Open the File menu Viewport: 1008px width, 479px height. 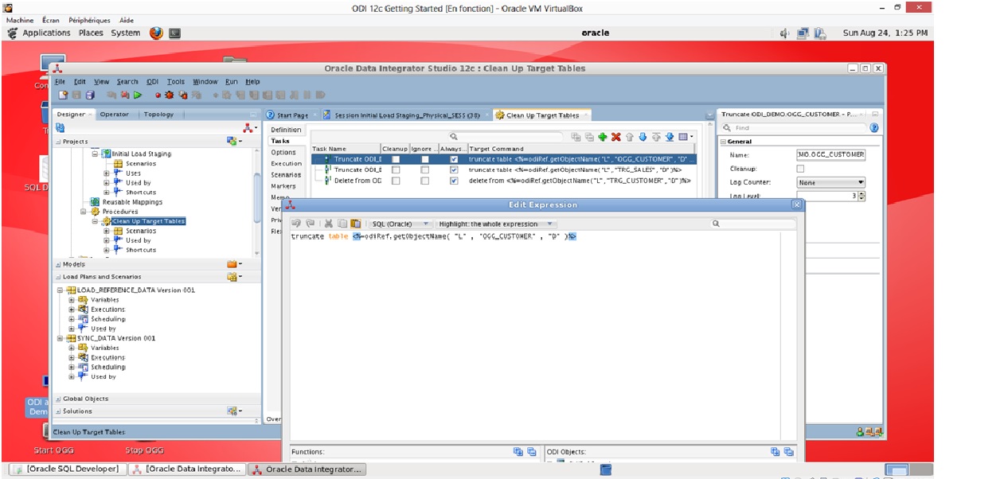60,81
